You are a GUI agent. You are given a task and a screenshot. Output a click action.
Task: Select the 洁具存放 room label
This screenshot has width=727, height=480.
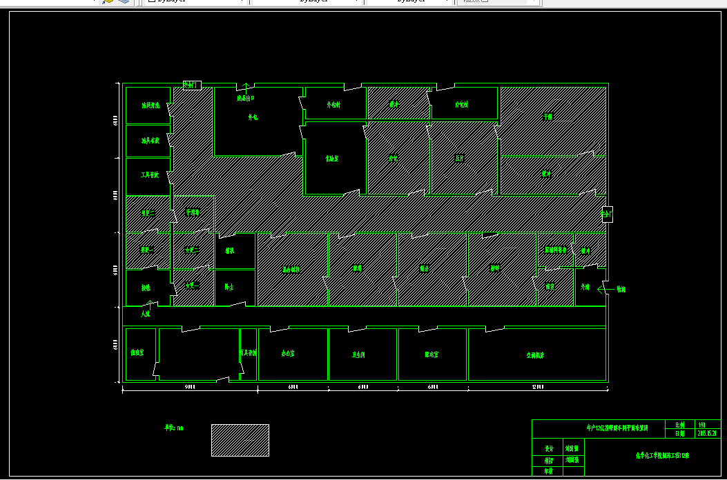[151, 141]
